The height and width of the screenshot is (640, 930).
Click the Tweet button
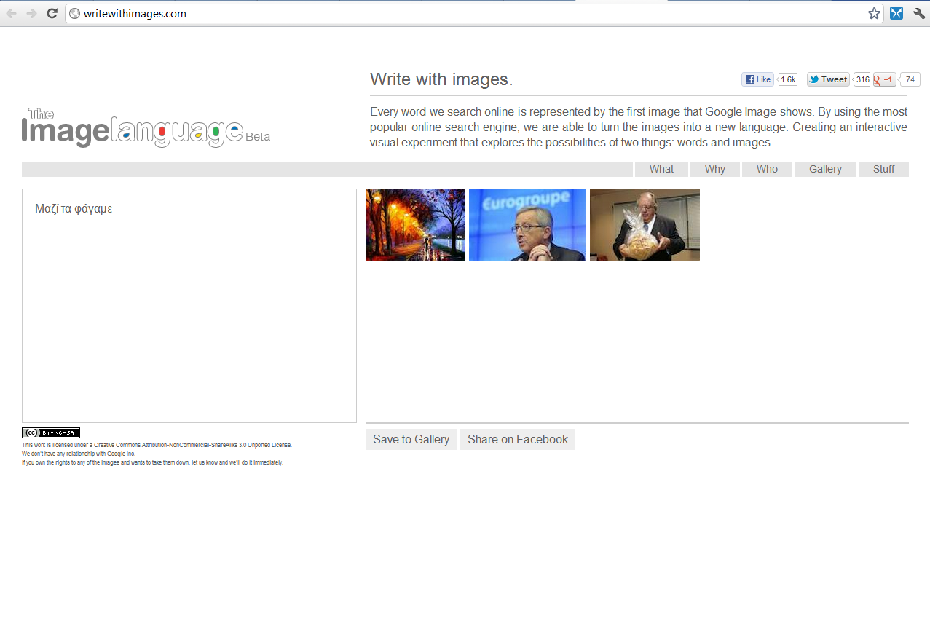point(828,79)
